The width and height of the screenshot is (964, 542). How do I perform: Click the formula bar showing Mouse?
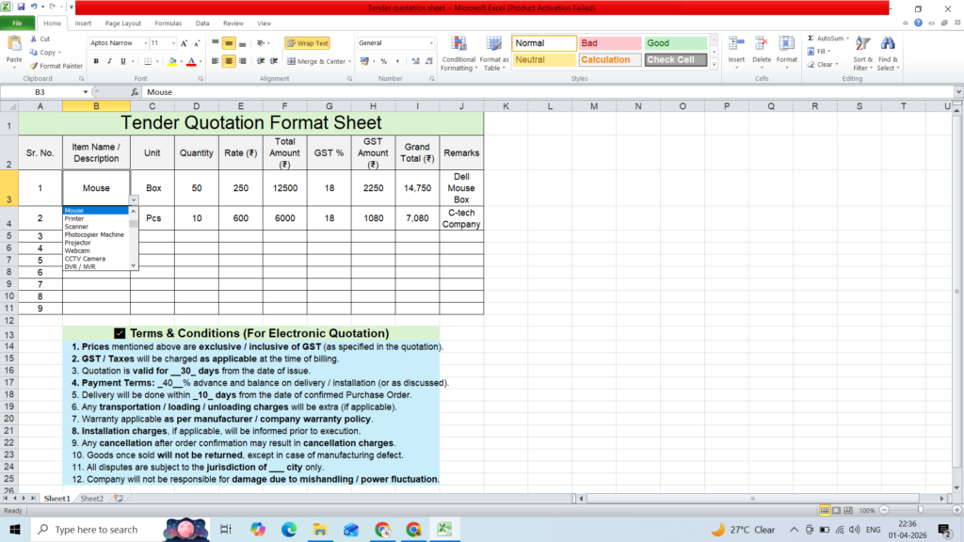549,92
